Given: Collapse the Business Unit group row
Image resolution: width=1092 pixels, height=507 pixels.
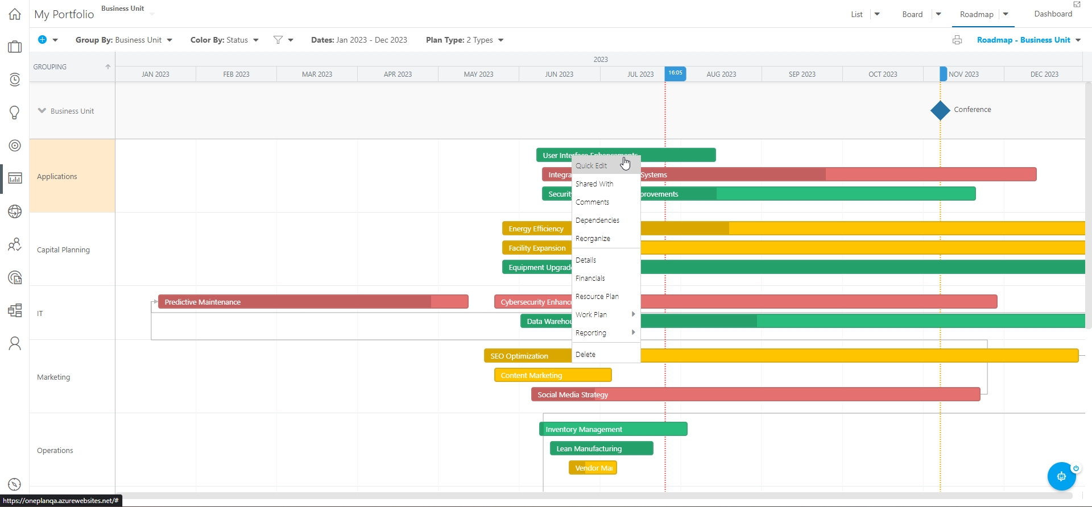Looking at the screenshot, I should pyautogui.click(x=42, y=111).
